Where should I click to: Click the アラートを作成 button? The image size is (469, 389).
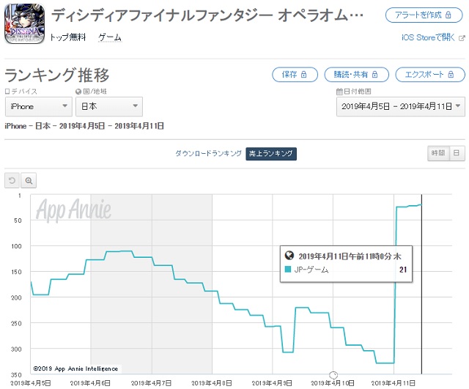click(x=424, y=15)
